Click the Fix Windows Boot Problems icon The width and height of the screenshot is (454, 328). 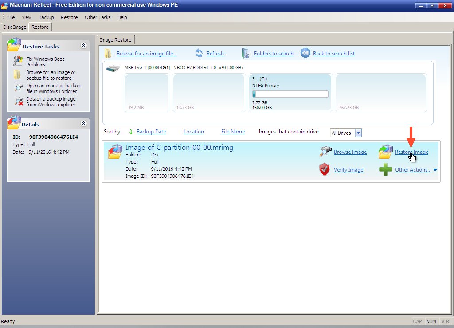point(18,62)
